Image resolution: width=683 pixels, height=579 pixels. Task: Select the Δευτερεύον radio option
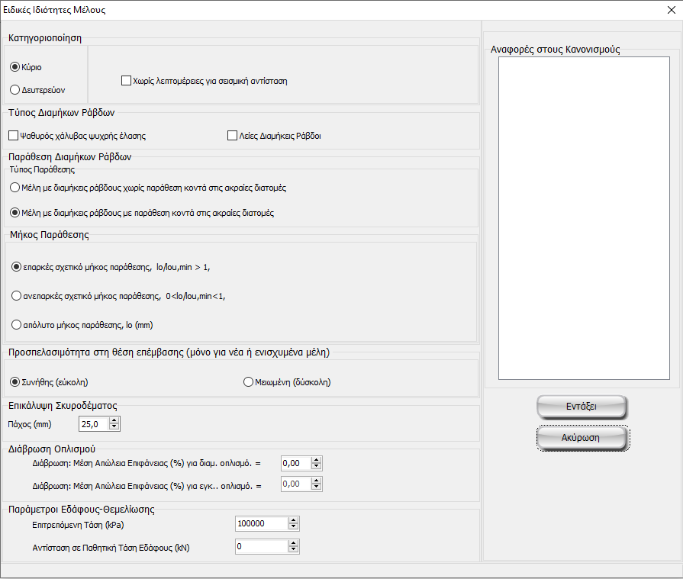click(x=15, y=90)
